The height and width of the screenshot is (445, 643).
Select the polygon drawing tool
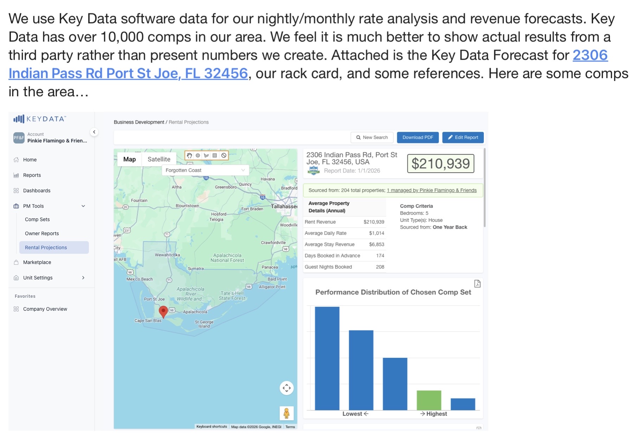coord(206,155)
